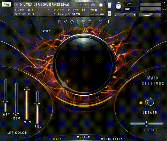Click the pan center icon
The image size is (167, 141).
125,15
